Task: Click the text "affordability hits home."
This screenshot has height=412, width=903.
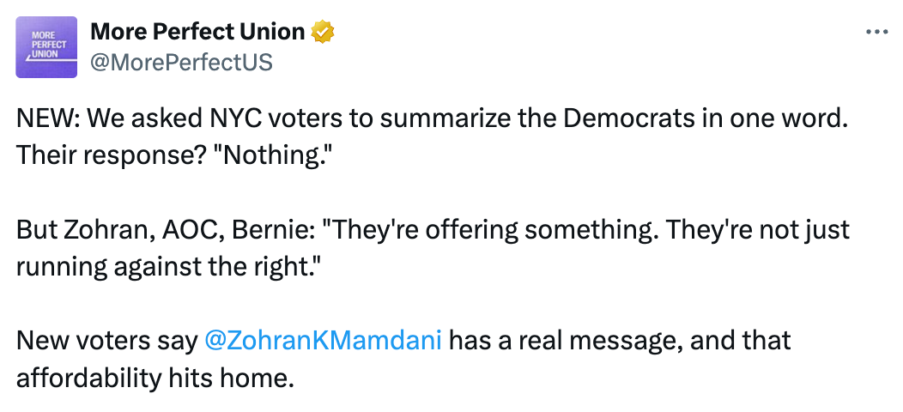Action: [x=155, y=376]
